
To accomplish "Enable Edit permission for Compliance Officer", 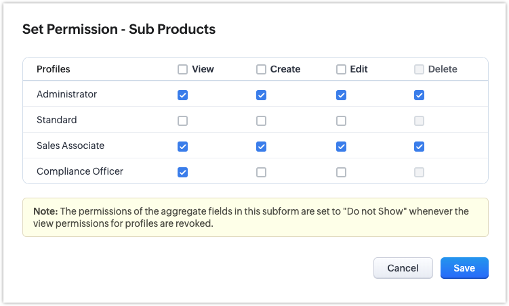I will coord(341,173).
